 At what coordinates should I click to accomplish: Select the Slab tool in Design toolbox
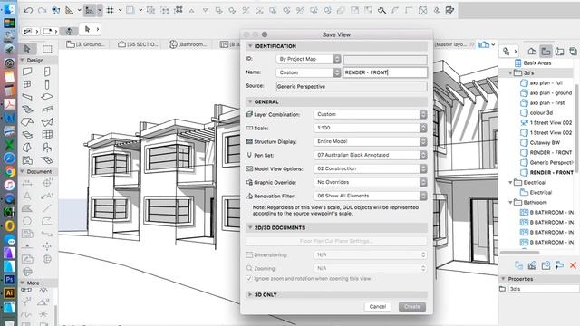tap(47, 97)
